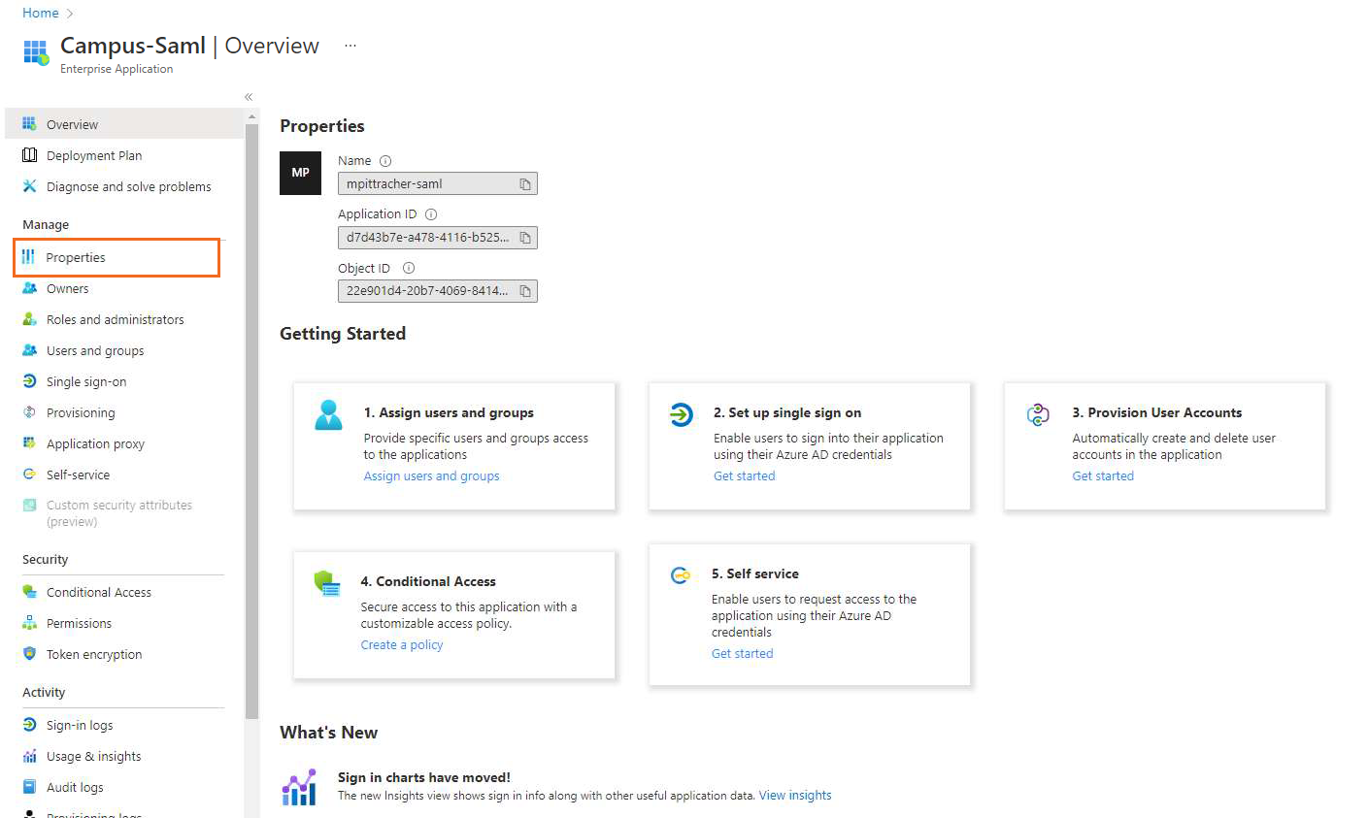Copy the Object ID value
The image size is (1368, 818).
[x=525, y=291]
